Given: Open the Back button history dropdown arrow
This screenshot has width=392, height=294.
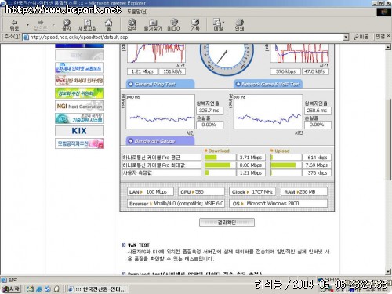Looking at the screenshot, I should click(27, 25).
